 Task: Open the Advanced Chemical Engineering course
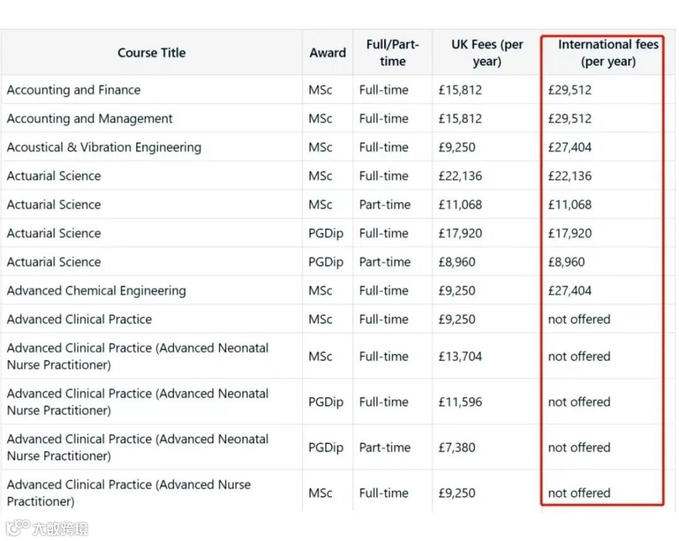pyautogui.click(x=96, y=291)
